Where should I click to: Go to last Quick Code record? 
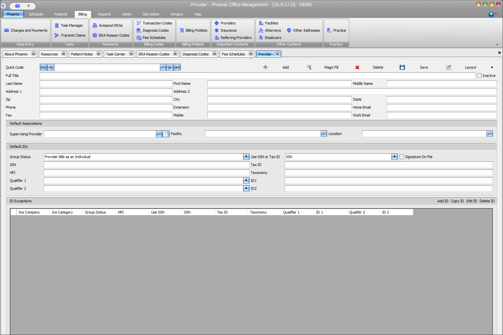click(177, 67)
